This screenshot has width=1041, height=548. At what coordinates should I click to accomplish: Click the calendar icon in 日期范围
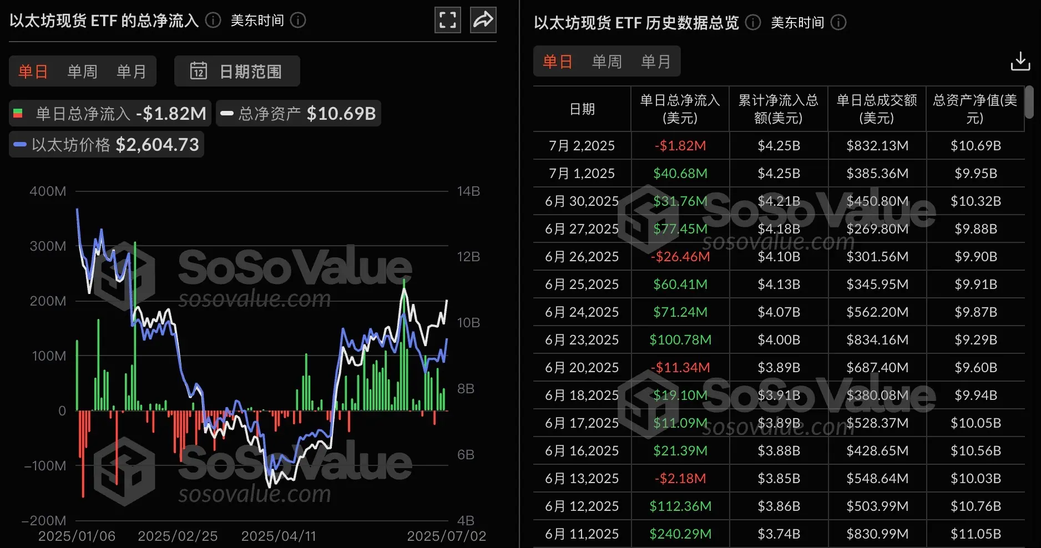click(199, 71)
